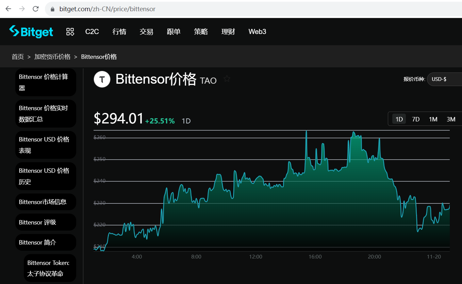Open the Bitget logo home link

tap(31, 32)
